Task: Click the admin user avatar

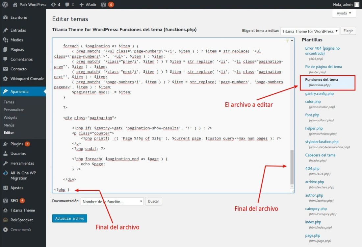Action: click(357, 5)
